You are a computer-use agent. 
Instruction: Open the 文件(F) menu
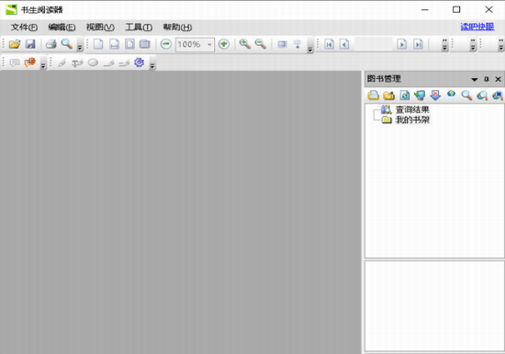24,27
